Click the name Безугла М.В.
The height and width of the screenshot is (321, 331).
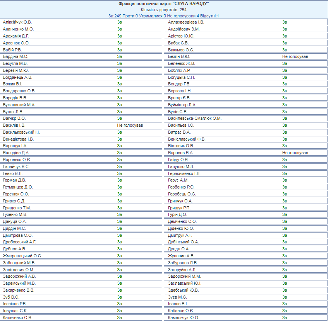(x=15, y=64)
